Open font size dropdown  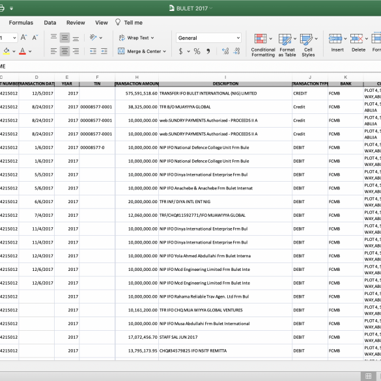coord(14,38)
